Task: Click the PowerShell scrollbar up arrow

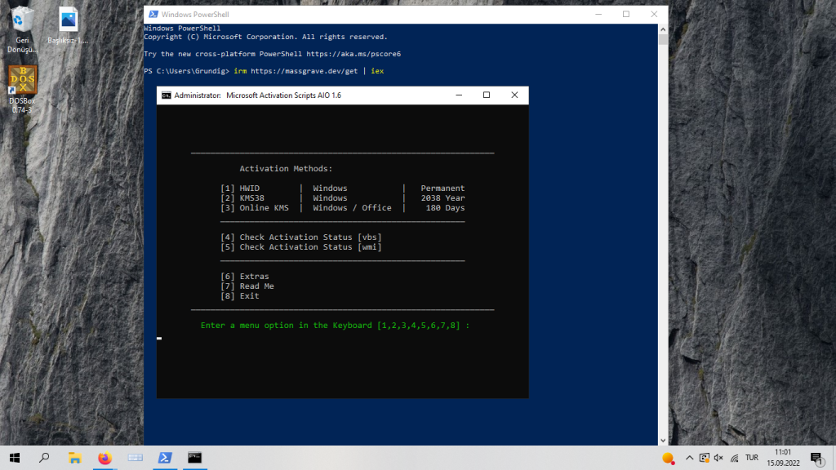Action: pos(663,29)
